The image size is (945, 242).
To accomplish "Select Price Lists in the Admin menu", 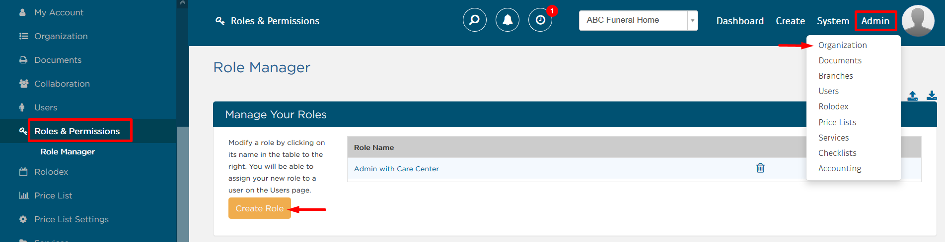I will (837, 122).
